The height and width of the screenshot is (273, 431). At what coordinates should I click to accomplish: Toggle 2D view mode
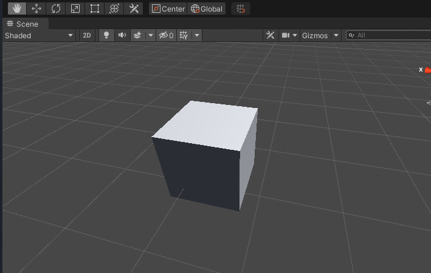[x=87, y=35]
